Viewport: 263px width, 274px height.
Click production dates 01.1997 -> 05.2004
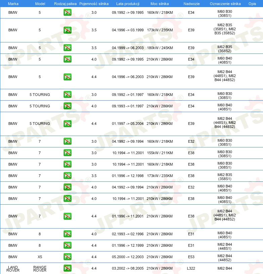[128, 124]
